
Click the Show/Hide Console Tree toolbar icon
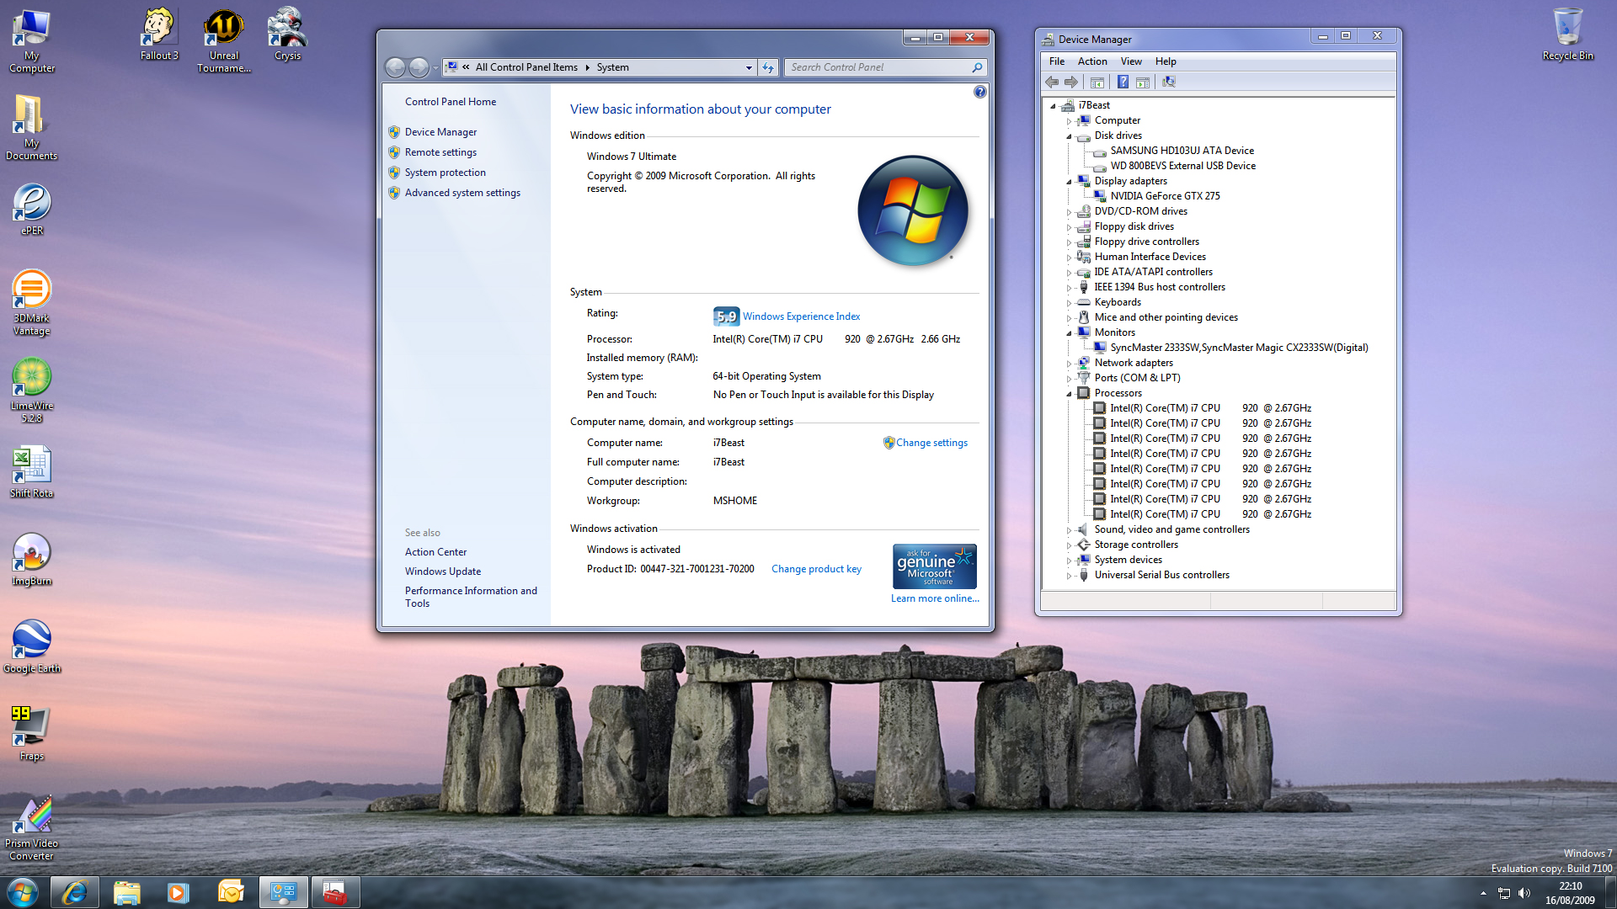pos(1097,82)
